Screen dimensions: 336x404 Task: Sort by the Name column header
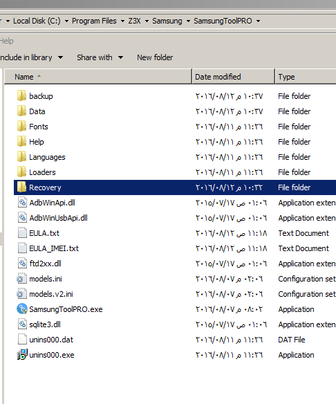[98, 77]
